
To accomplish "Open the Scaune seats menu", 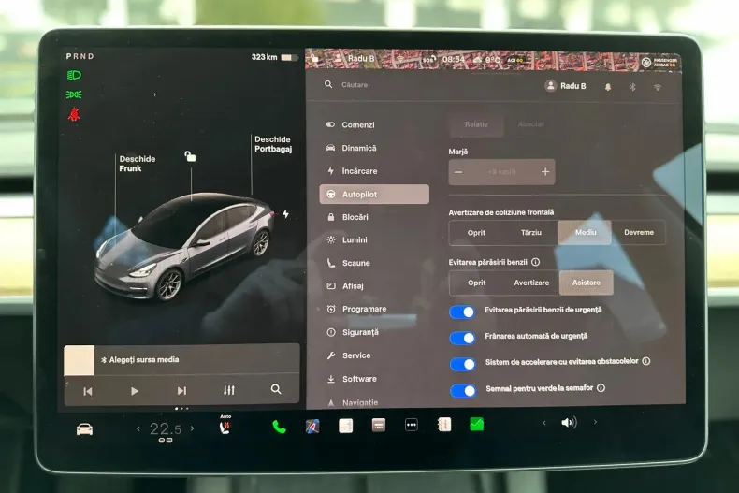I will (349, 263).
